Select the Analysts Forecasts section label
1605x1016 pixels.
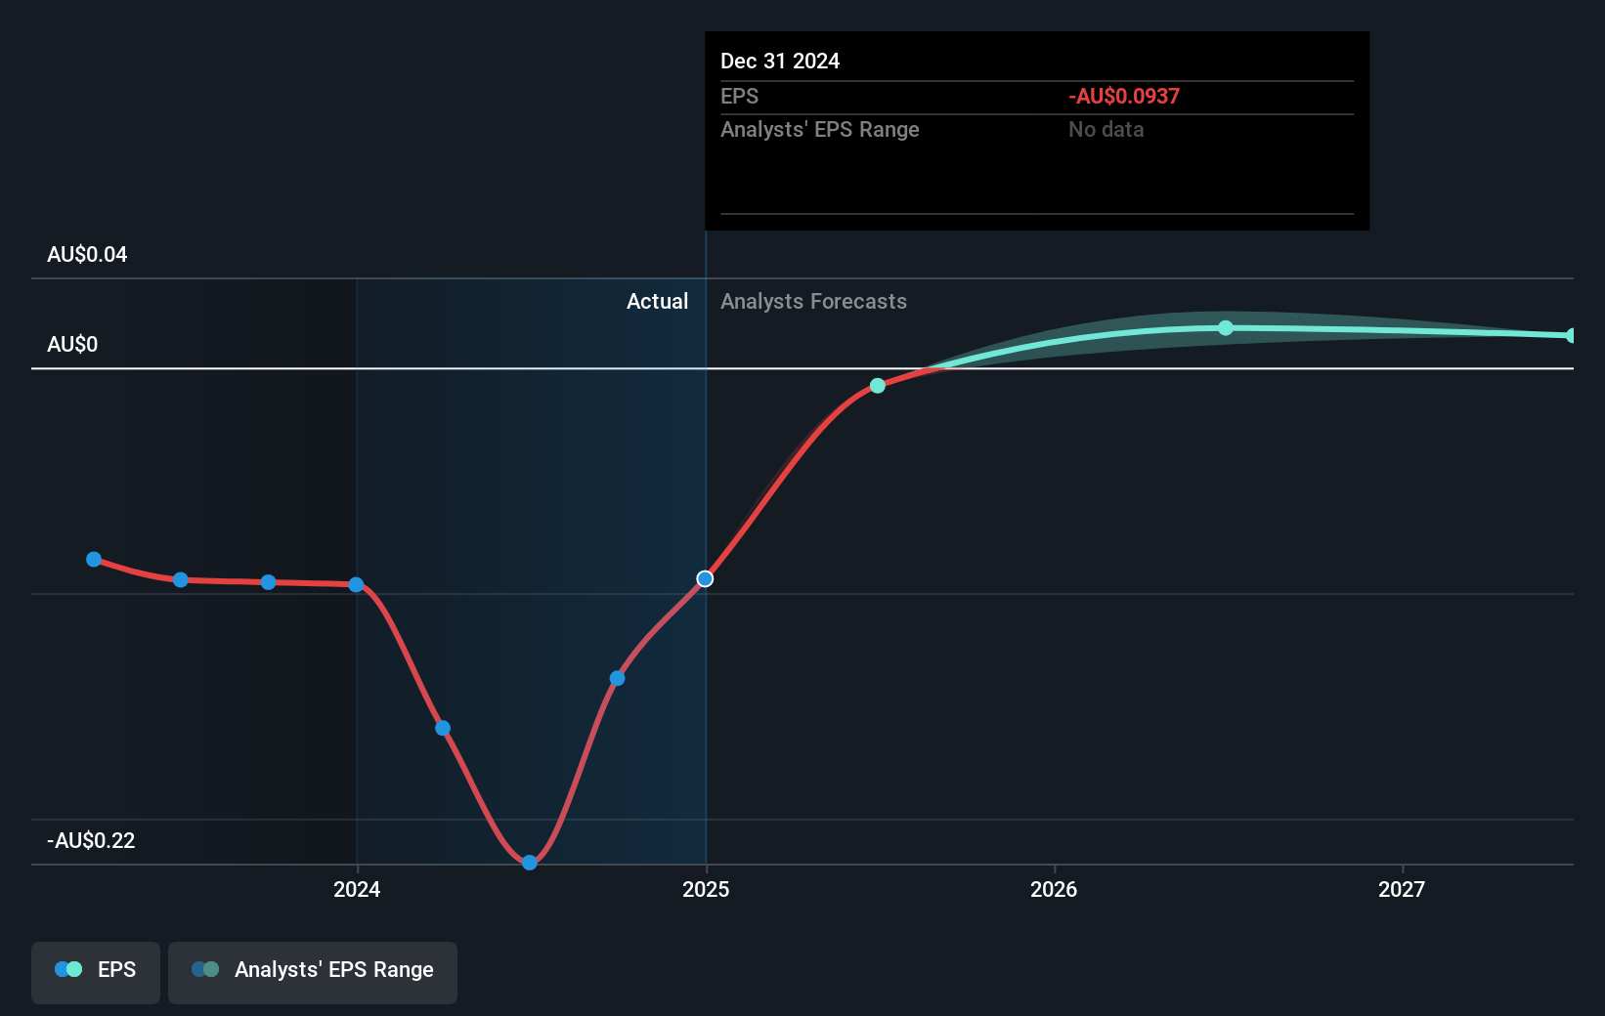click(813, 302)
